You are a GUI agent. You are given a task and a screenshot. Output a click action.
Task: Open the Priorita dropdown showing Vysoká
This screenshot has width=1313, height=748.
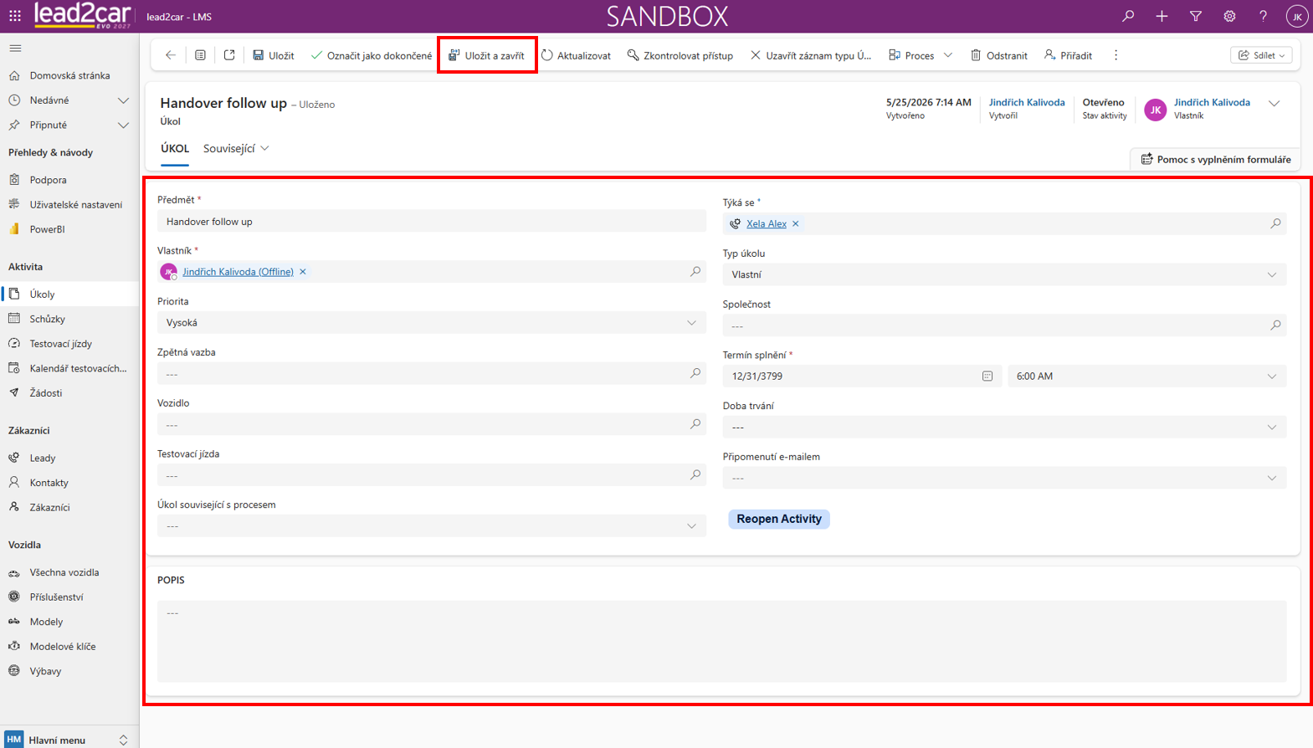point(432,323)
